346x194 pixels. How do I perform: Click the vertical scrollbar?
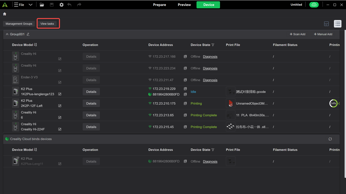click(x=345, y=104)
